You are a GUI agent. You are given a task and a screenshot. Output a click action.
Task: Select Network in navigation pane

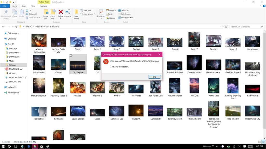(11, 87)
